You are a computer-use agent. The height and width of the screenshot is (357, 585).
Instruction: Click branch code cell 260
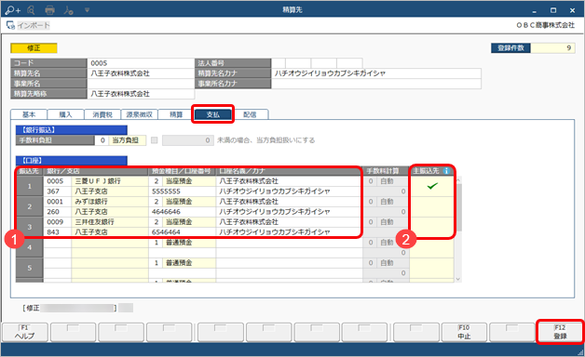[x=58, y=212]
